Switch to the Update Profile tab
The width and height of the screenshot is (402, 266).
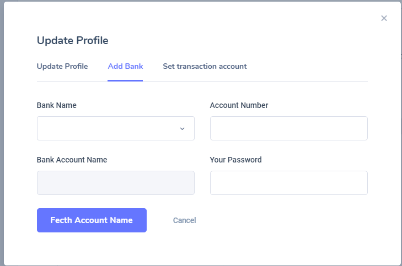[x=62, y=66]
